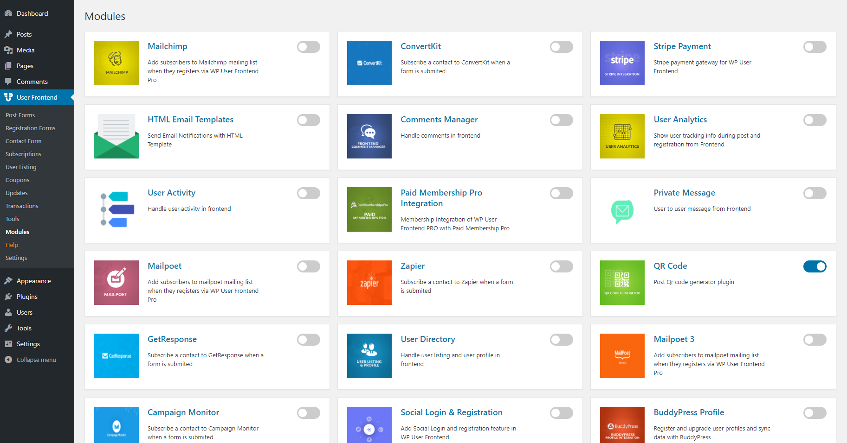
Task: Click Collapse menu in sidebar
Action: 36,360
